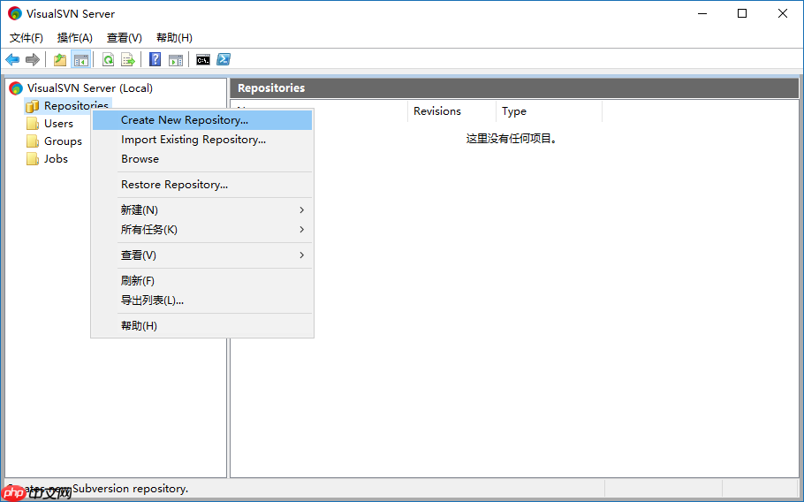804x502 pixels.
Task: Click 帮助(H) in the context menu
Action: point(202,326)
